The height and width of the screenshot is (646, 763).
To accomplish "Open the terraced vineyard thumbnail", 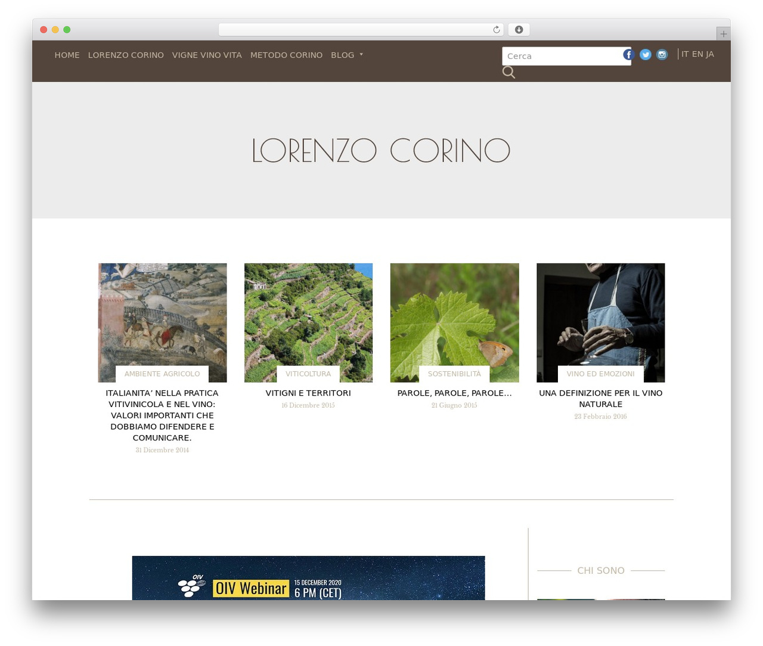I will coord(308,322).
